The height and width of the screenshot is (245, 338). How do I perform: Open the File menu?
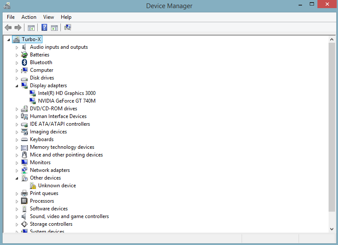pyautogui.click(x=11, y=17)
